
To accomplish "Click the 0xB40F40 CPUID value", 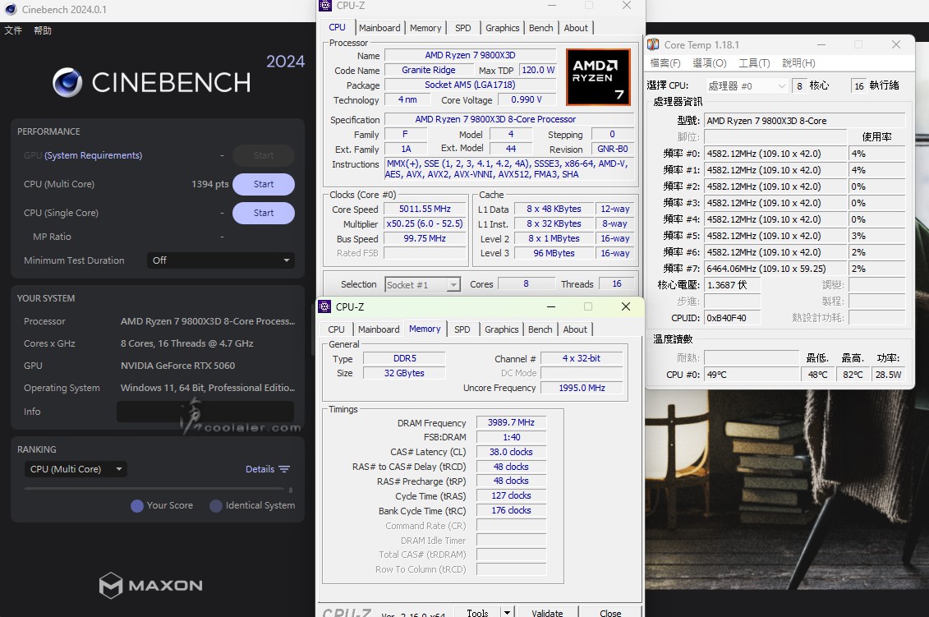I will 733,318.
